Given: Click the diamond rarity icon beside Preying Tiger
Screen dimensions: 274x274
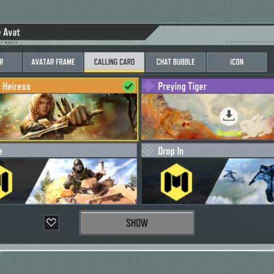Looking at the screenshot, I should pyautogui.click(x=148, y=86).
